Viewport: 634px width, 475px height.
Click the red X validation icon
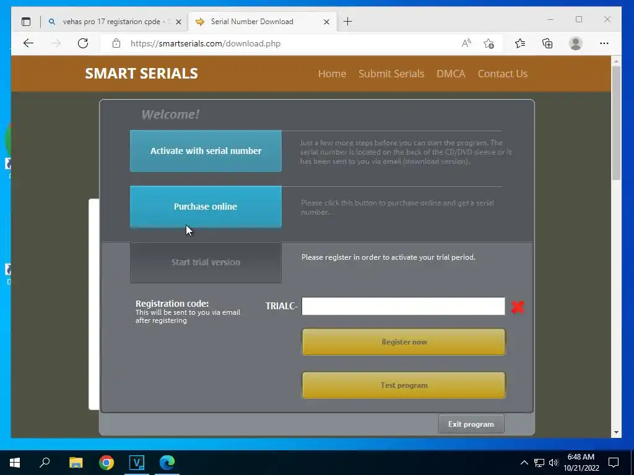pos(518,307)
